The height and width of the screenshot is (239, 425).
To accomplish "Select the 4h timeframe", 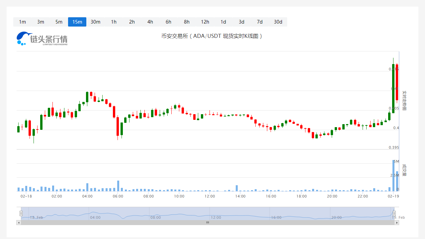I will coord(150,22).
